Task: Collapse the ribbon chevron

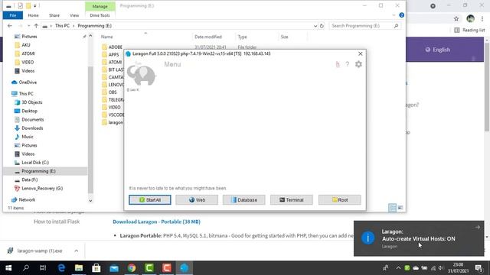Action: [x=394, y=15]
